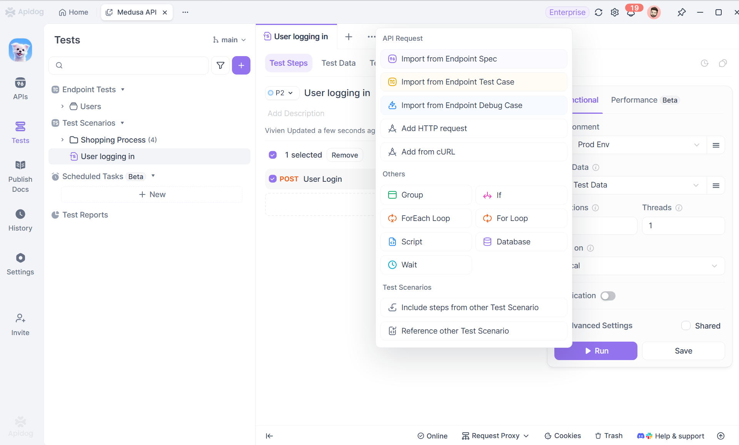This screenshot has height=445, width=739.
Task: Open the APIs sidebar section
Action: [20, 88]
